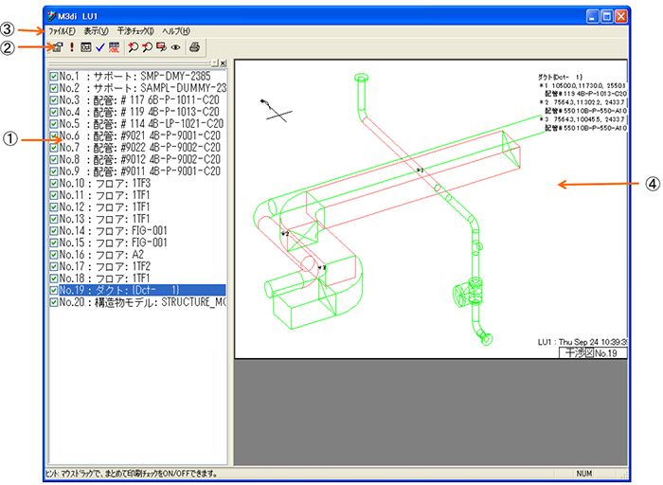Click the eye view icon in toolbar
Image resolution: width=663 pixels, height=485 pixels.
[x=175, y=46]
